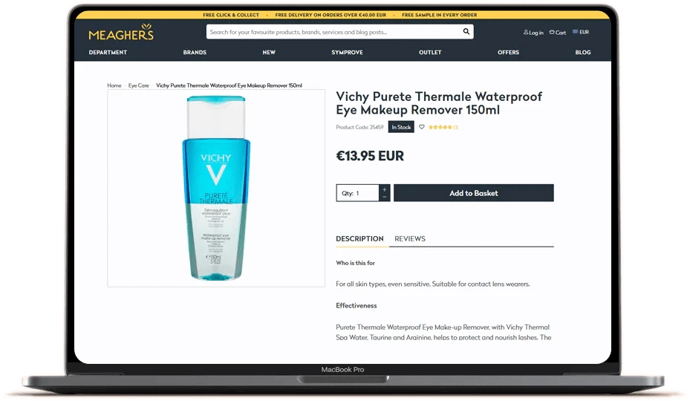Decrease quantity with minus button
The image size is (690, 401).
pos(384,198)
